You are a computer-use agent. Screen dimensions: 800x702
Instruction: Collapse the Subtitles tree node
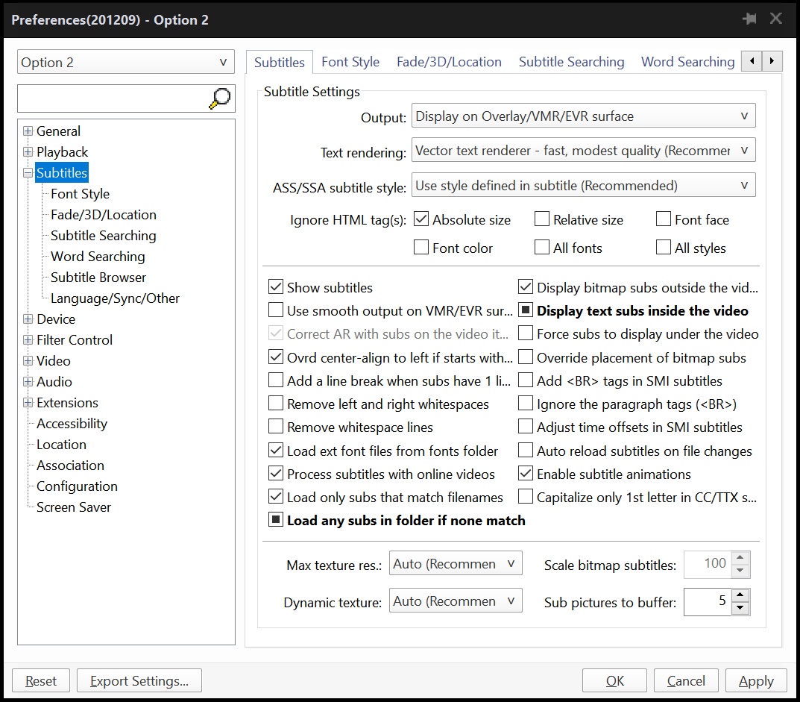pyautogui.click(x=28, y=172)
